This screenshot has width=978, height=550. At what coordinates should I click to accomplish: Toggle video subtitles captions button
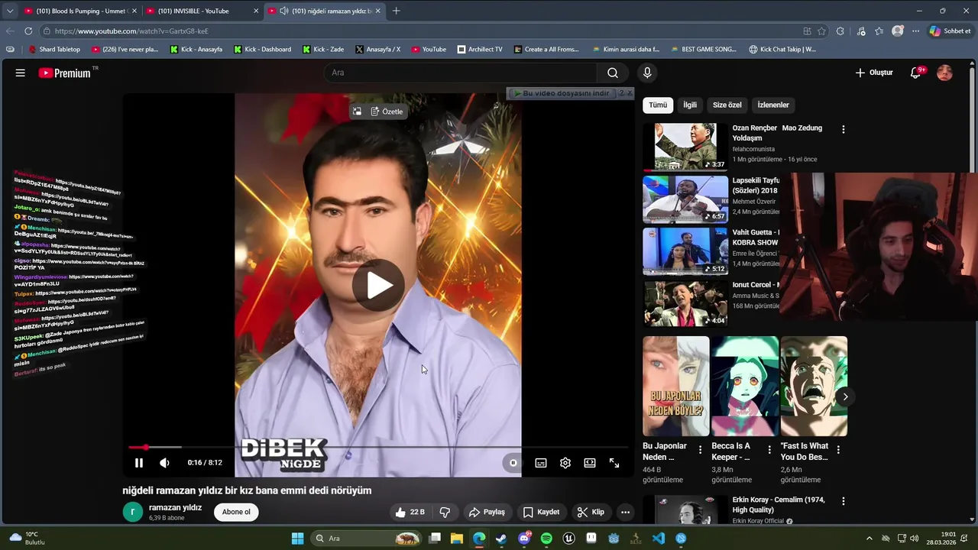[x=541, y=463]
